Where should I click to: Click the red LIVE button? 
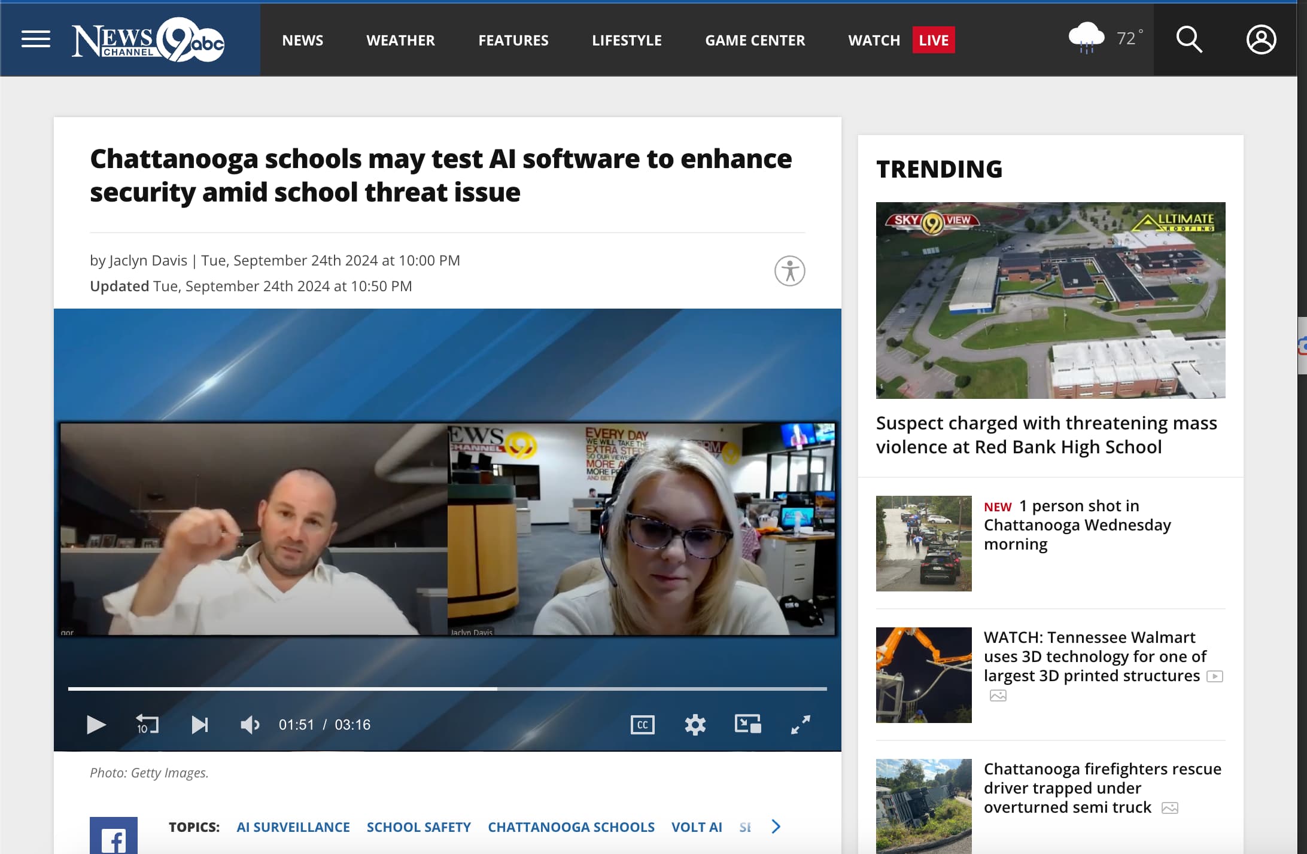pyautogui.click(x=933, y=40)
